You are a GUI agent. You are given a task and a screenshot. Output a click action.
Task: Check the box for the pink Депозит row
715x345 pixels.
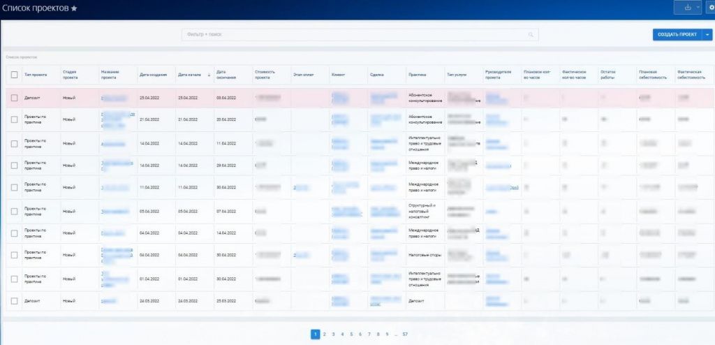coord(14,98)
